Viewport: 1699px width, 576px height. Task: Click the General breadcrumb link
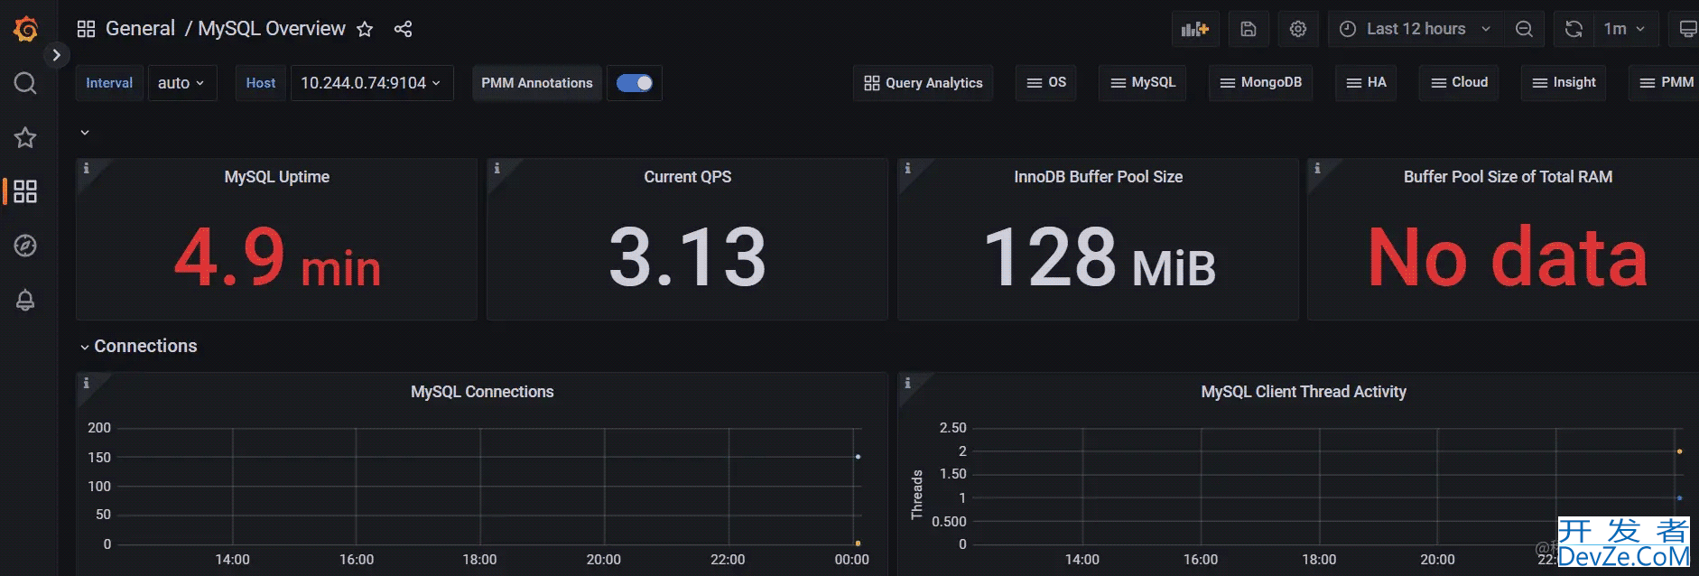140,29
